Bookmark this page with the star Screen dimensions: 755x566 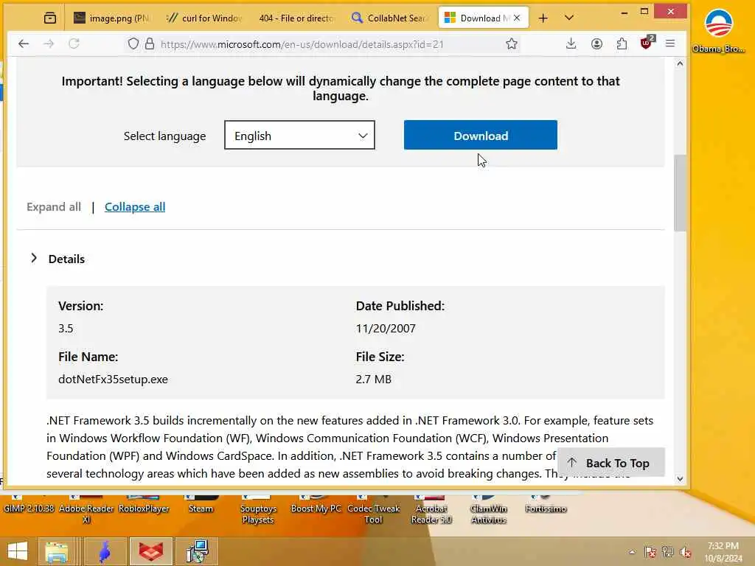512,43
